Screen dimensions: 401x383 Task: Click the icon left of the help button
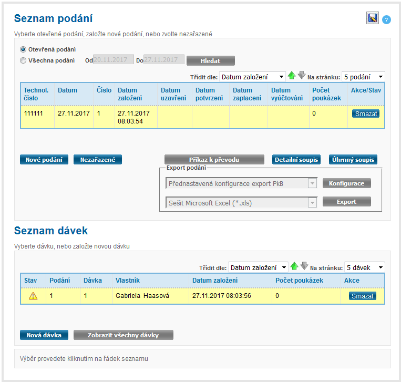point(373,18)
